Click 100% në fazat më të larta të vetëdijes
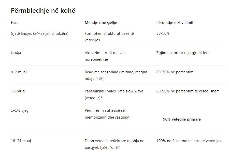Image resolution: width=229 pixels, height=163 pixels. tap(189, 141)
